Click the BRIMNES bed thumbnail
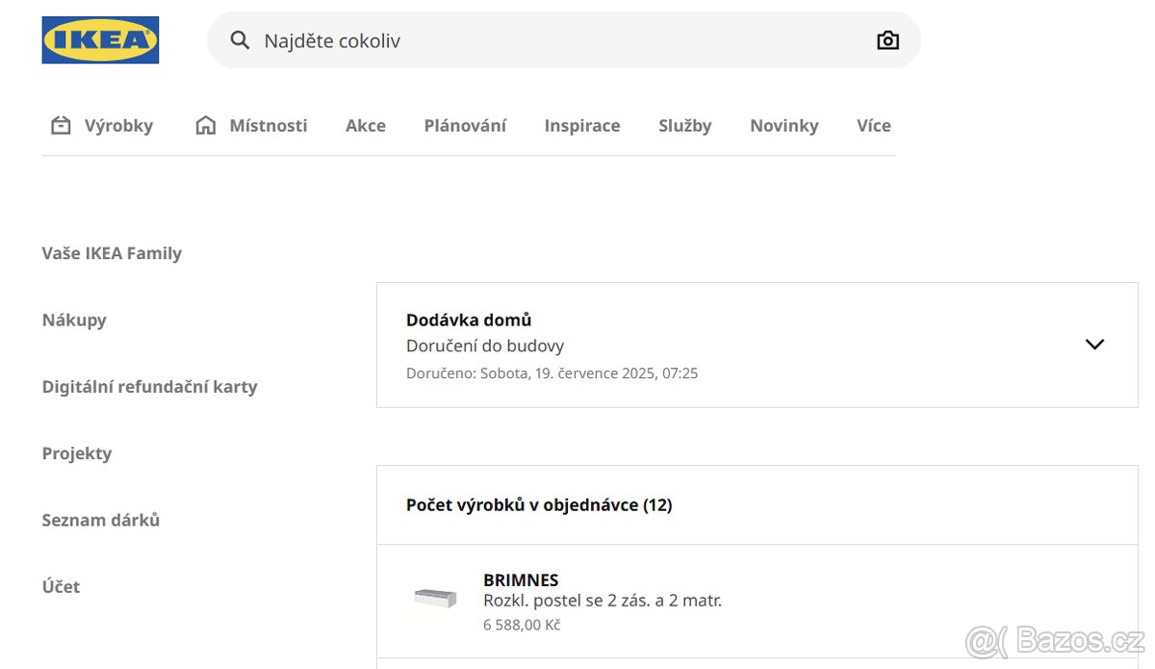This screenshot has width=1155, height=669. (x=433, y=598)
